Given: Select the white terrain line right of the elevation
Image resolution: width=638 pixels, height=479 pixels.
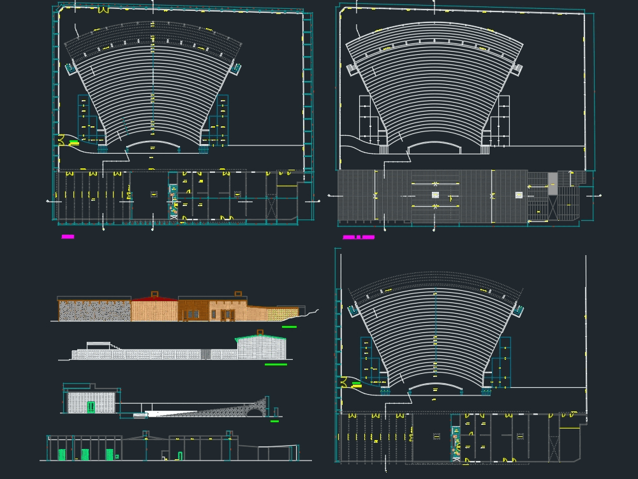Looking at the screenshot, I should point(311,313).
